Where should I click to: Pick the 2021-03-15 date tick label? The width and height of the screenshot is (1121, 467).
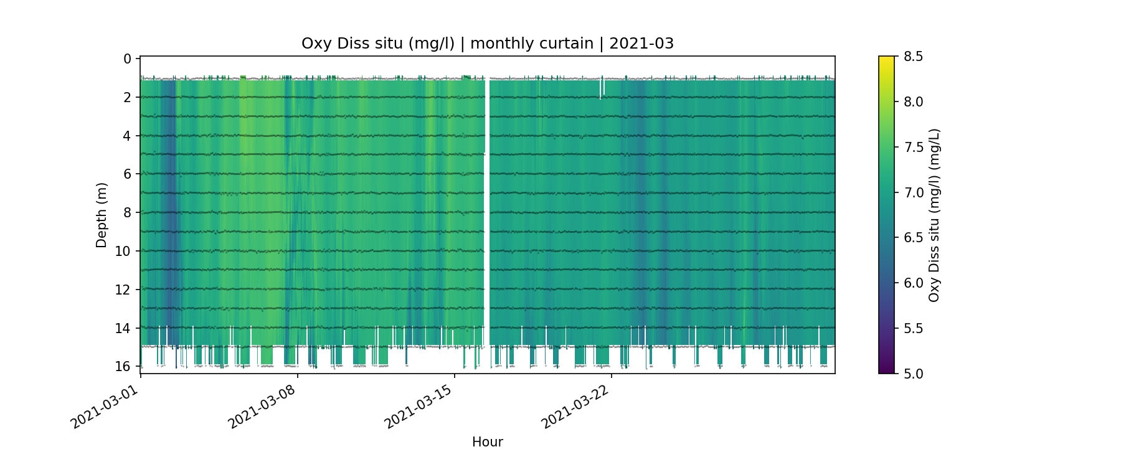coord(417,407)
